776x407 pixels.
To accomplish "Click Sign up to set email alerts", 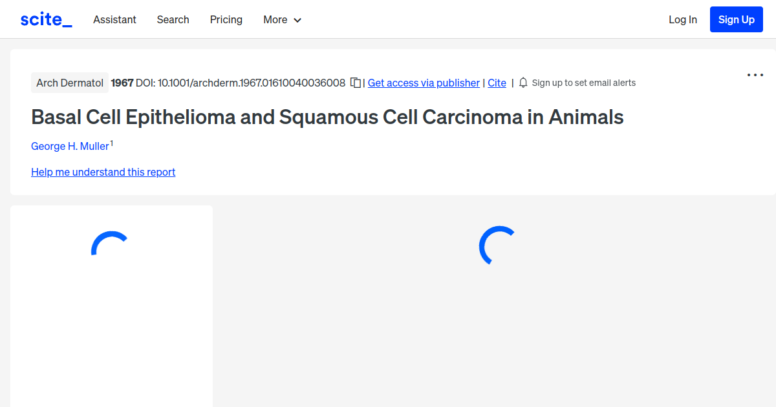I will pos(583,83).
